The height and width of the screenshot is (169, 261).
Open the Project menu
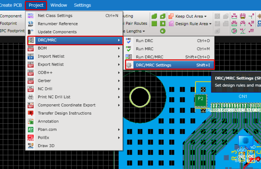tap(36, 5)
